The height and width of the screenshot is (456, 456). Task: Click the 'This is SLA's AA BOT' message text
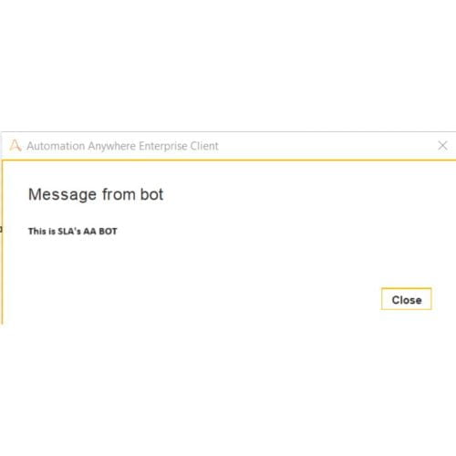[x=73, y=232]
